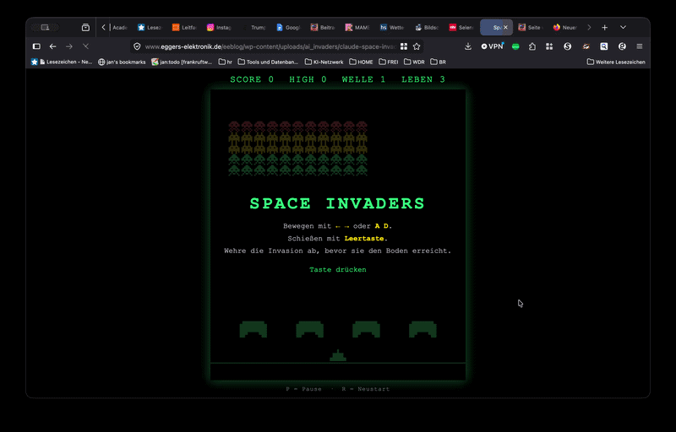Expand the hr bookmarks folder
Viewport: 676px width, 432px height.
tap(226, 62)
